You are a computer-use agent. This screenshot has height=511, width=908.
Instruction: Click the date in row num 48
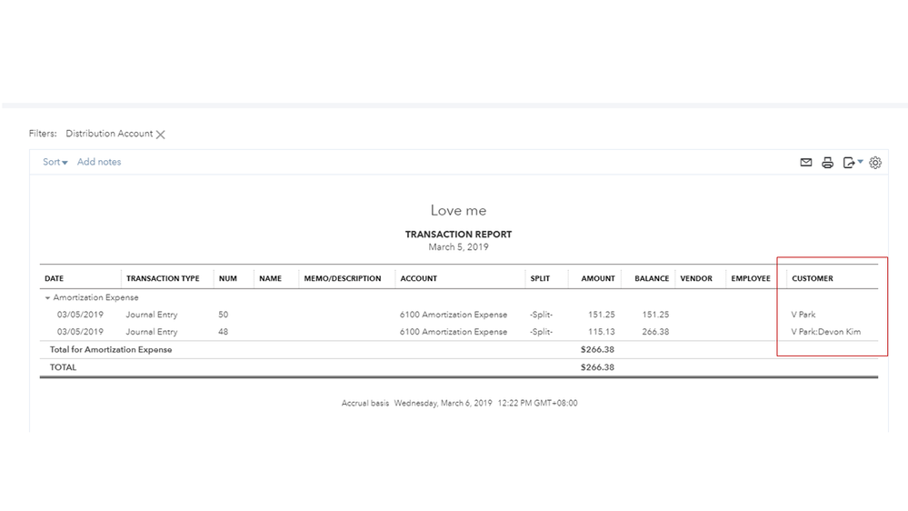(80, 332)
